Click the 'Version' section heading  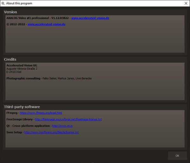tap(10, 12)
